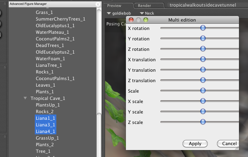Image resolution: width=248 pixels, height=157 pixels.
Task: Select the PlantsUp_1 item
Action: pos(48,105)
